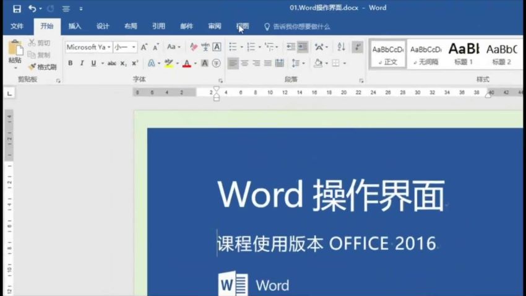Viewport: 526px width, 296px height.
Task: Toggle strikethrough abc formatting
Action: coord(112,63)
